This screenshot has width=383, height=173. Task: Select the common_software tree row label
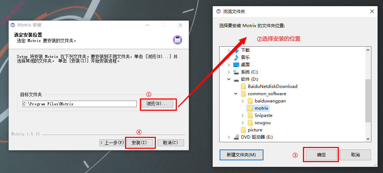[x=267, y=94]
